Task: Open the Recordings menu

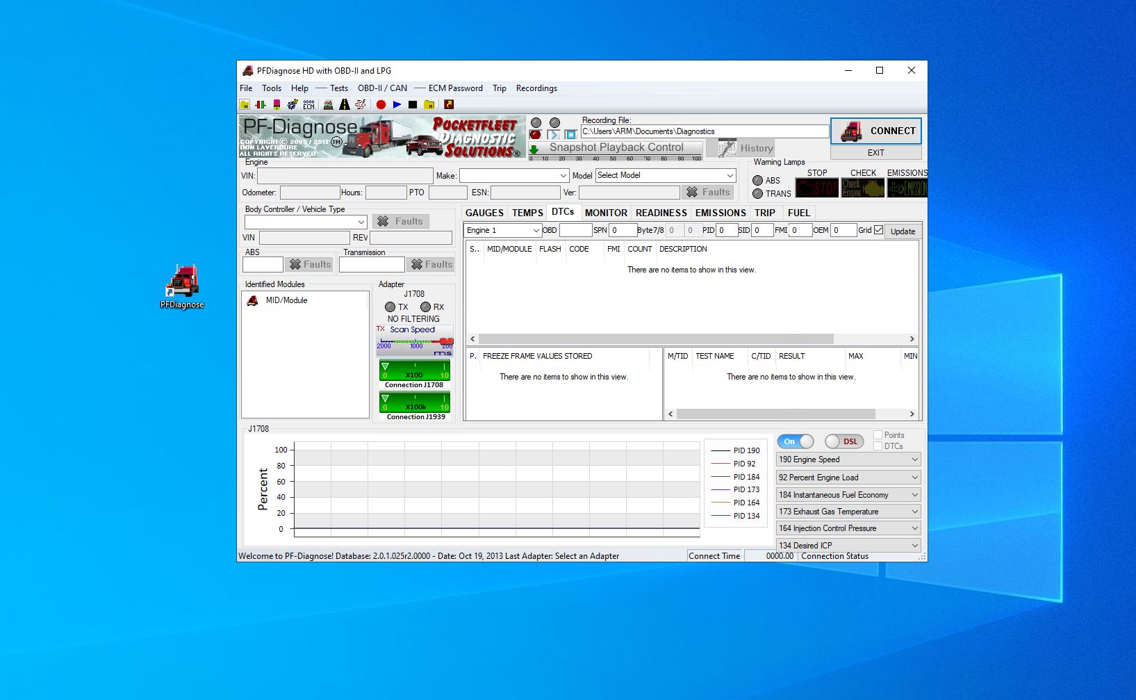Action: pos(536,88)
